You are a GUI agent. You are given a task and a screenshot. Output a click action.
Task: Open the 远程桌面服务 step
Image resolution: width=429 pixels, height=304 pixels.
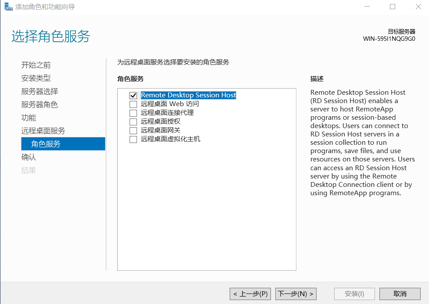pos(43,131)
